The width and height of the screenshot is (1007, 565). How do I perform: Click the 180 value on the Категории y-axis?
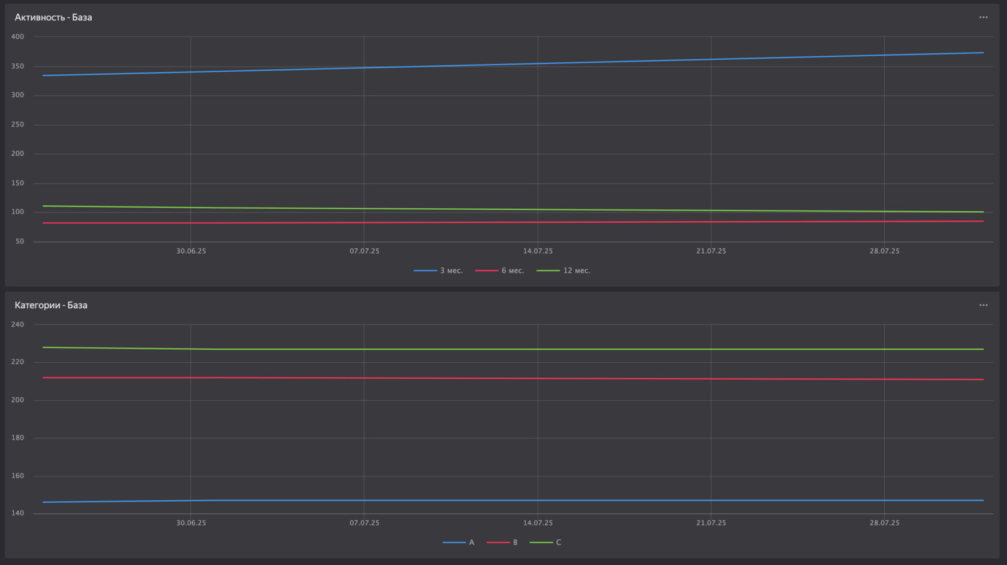click(x=18, y=438)
